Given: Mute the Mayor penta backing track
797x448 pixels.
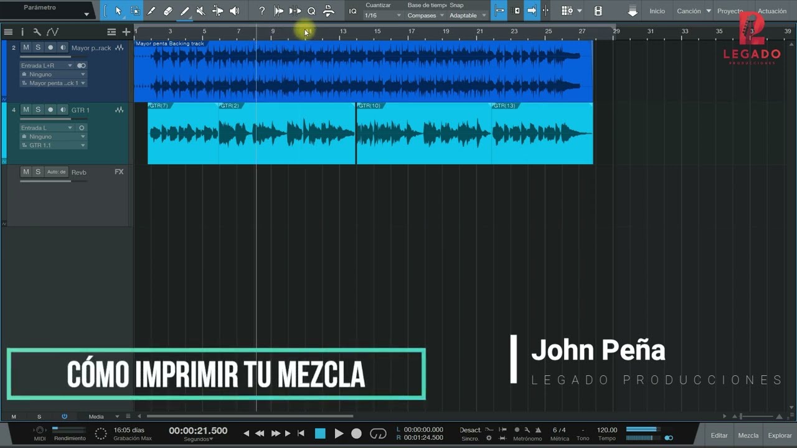Looking at the screenshot, I should tap(26, 47).
